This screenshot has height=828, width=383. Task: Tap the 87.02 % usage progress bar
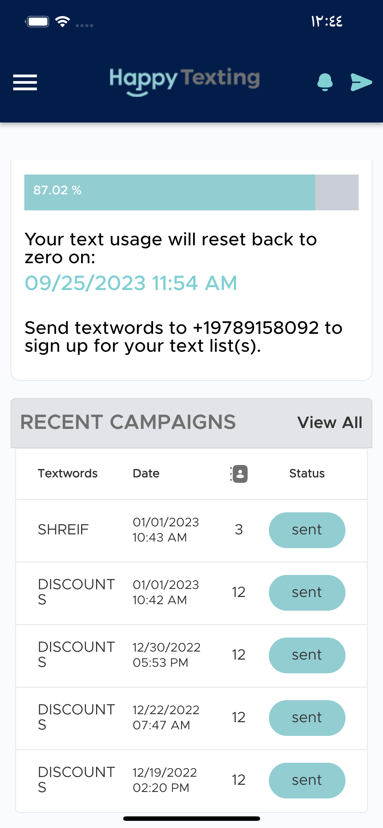tap(191, 192)
